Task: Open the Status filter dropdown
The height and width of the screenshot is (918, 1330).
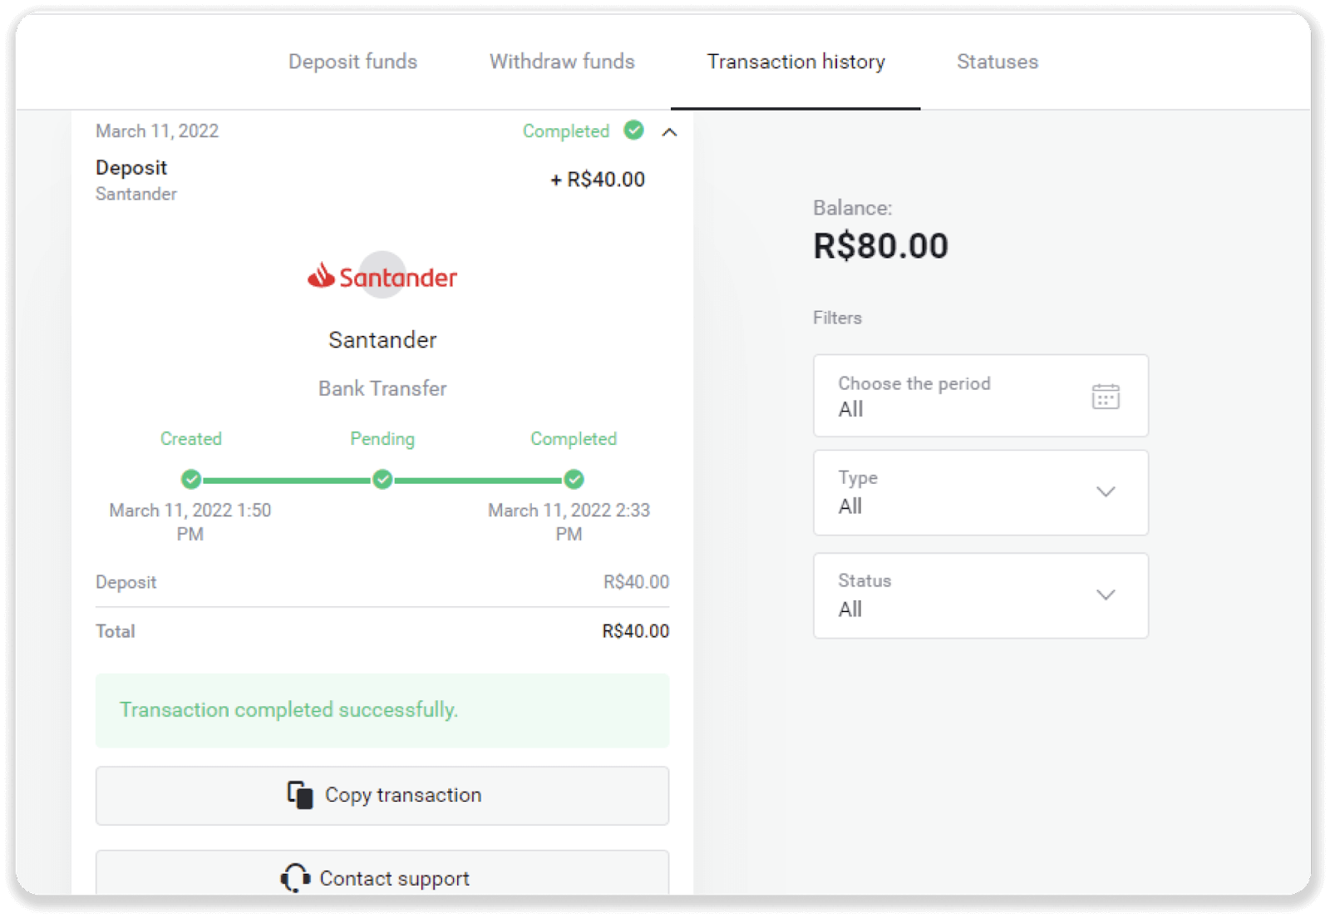Action: pos(1106,595)
